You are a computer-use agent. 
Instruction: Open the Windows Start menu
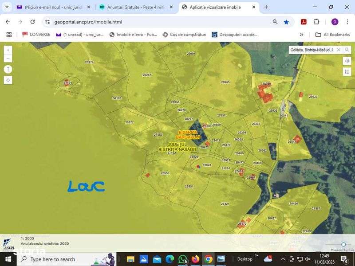[x=8, y=259]
